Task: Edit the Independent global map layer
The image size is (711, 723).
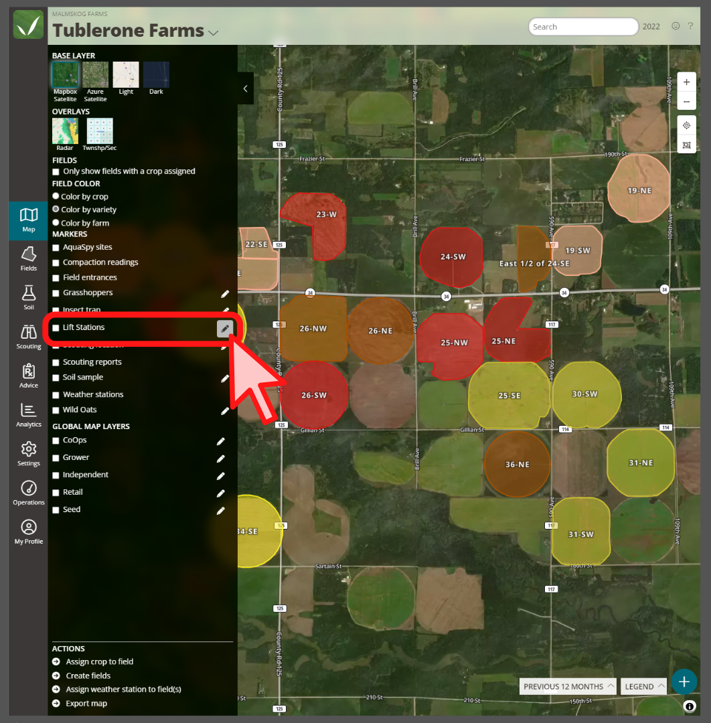Action: pos(221,476)
